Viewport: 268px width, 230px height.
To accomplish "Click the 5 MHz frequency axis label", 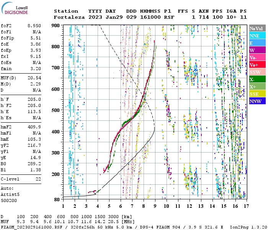I will [x=109, y=206].
